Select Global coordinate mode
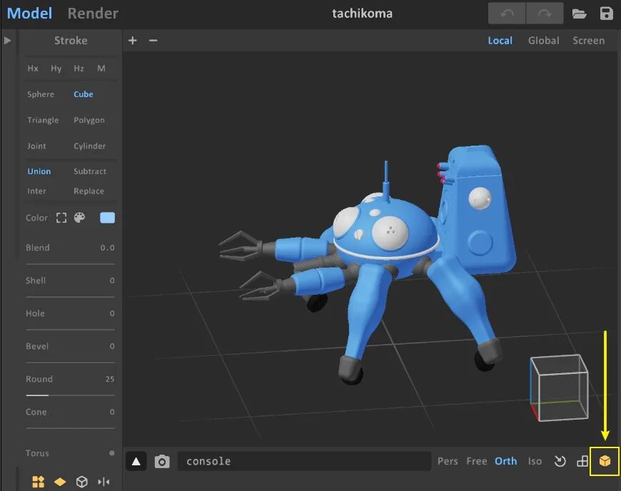The width and height of the screenshot is (621, 491). click(543, 41)
